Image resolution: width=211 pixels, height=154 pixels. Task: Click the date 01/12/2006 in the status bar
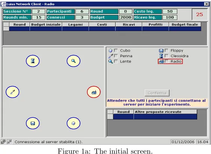183,142
